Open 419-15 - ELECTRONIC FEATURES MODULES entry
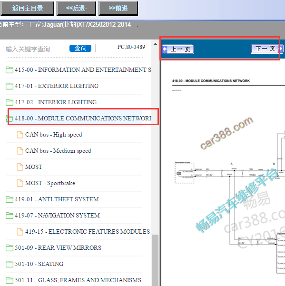 [88, 232]
